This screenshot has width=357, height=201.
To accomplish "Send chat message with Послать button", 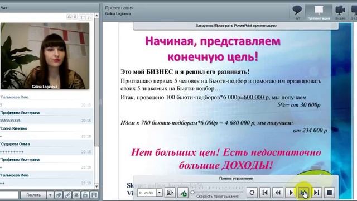I will click(x=33, y=195).
